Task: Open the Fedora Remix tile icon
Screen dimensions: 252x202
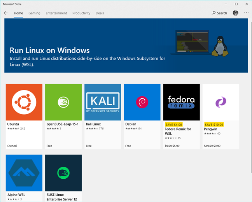Action: 182,102
